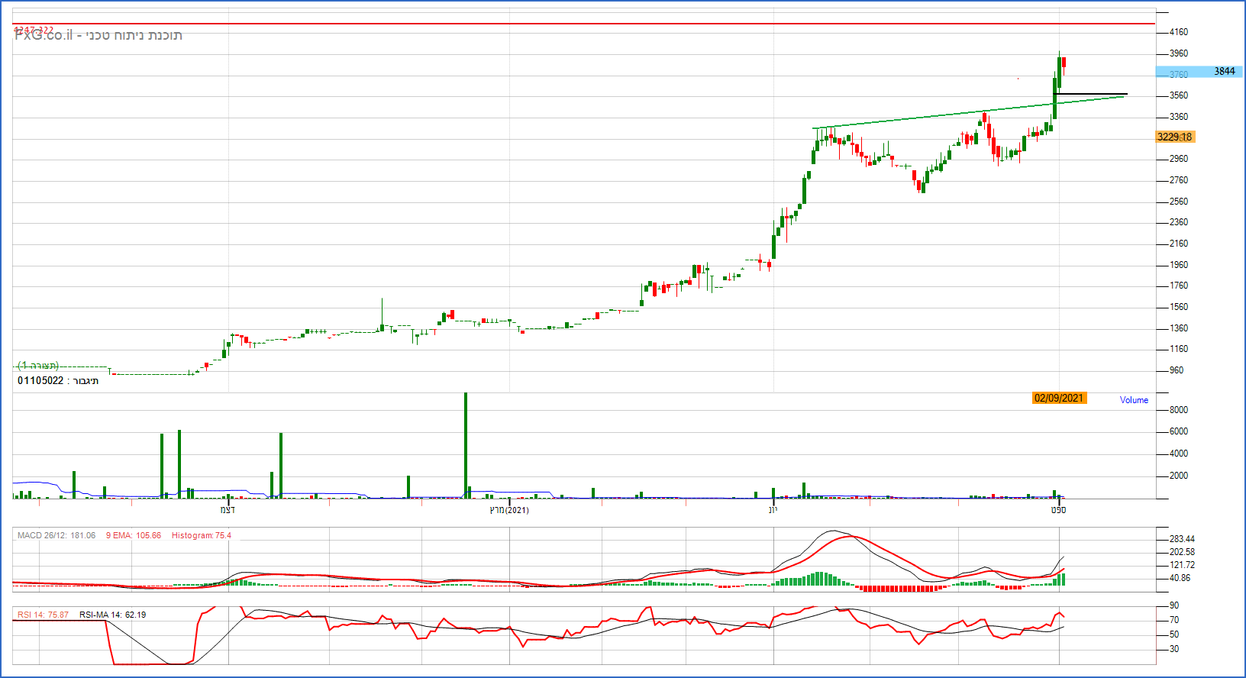Click the RSI 14 indicator label

(x=43, y=615)
